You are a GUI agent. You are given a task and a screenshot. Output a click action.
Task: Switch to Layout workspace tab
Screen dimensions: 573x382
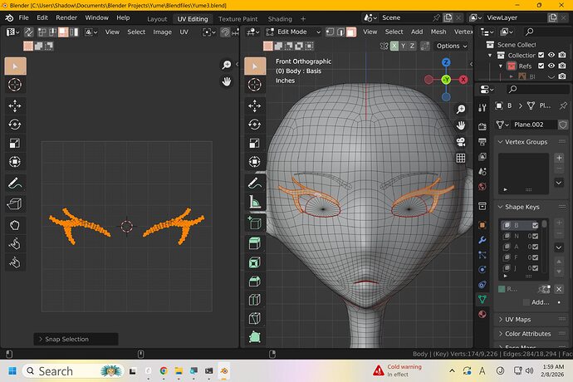(x=157, y=18)
